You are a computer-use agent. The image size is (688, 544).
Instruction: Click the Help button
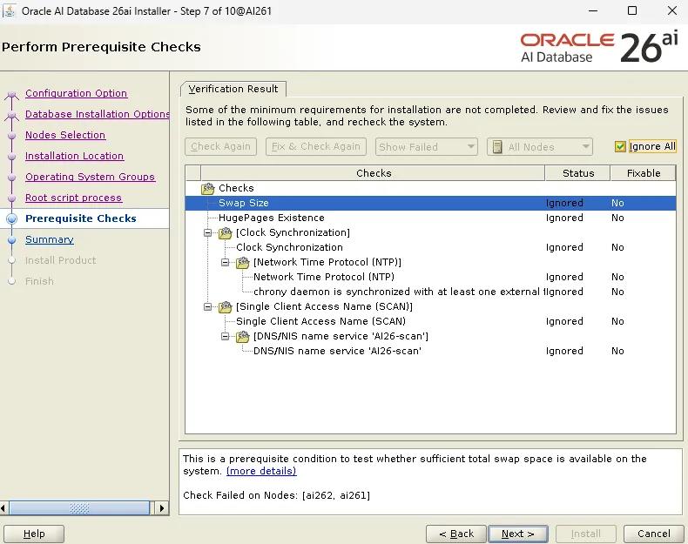tap(34, 534)
